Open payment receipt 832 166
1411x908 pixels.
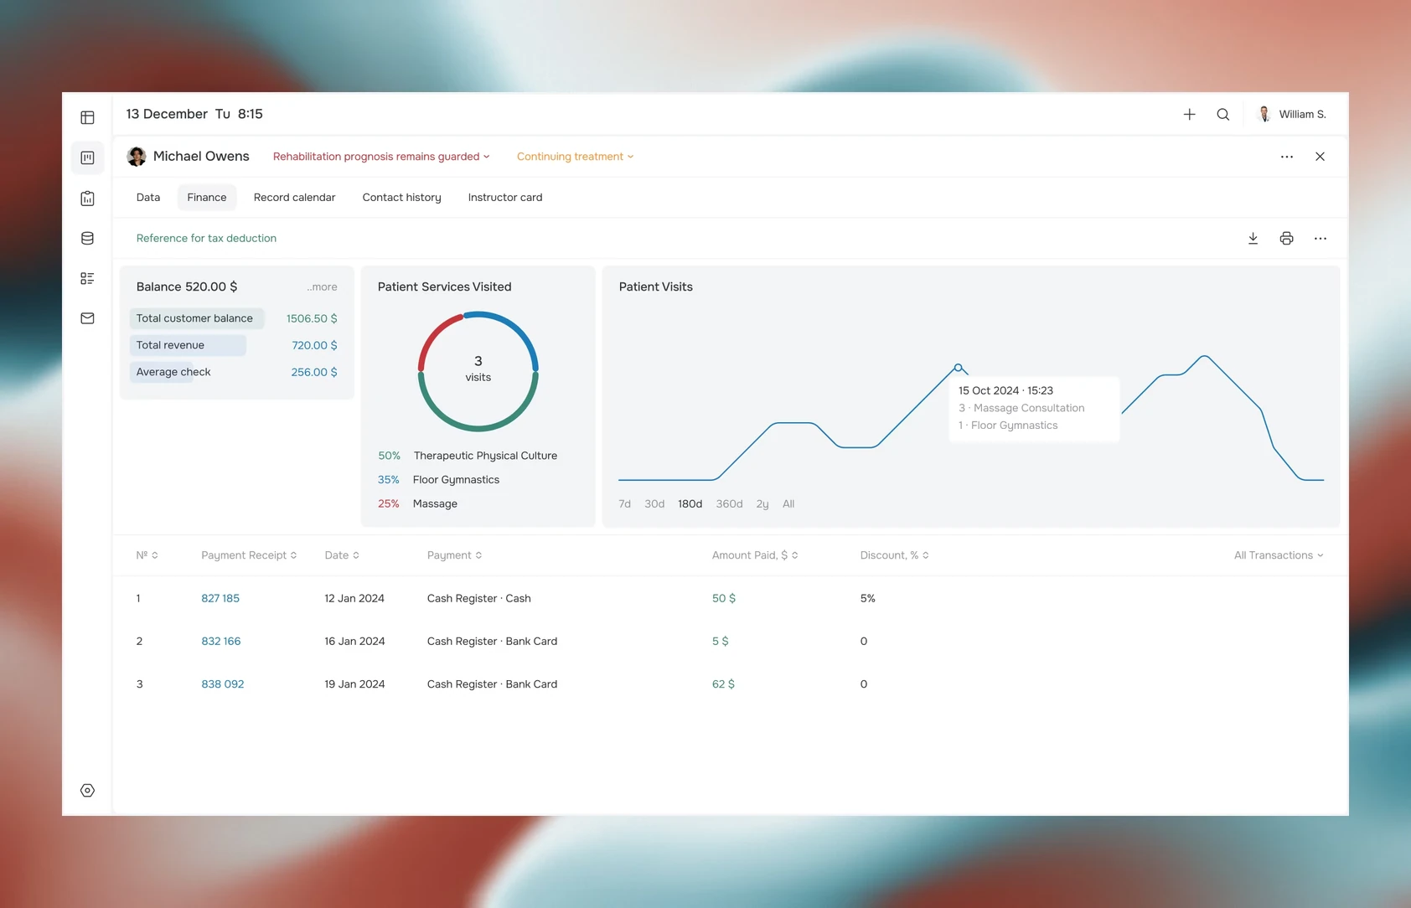click(x=221, y=642)
